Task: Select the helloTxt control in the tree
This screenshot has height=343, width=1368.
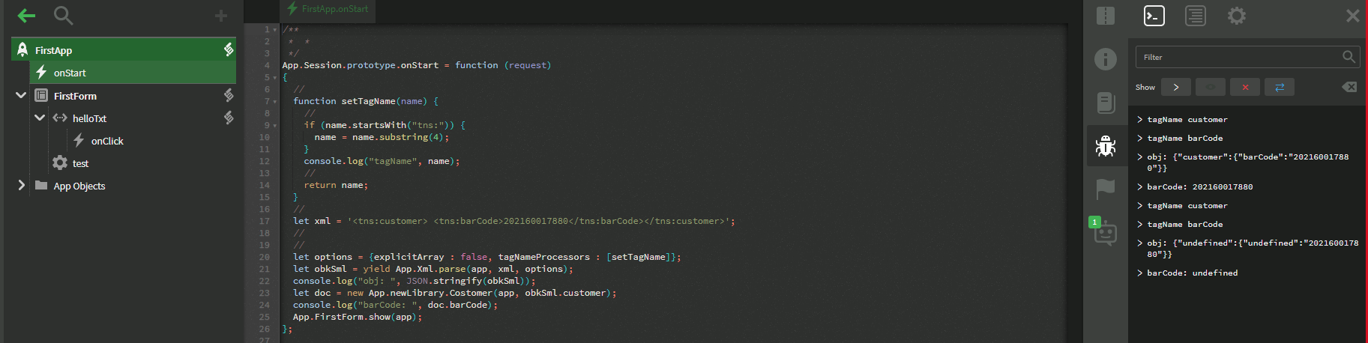Action: coord(89,118)
